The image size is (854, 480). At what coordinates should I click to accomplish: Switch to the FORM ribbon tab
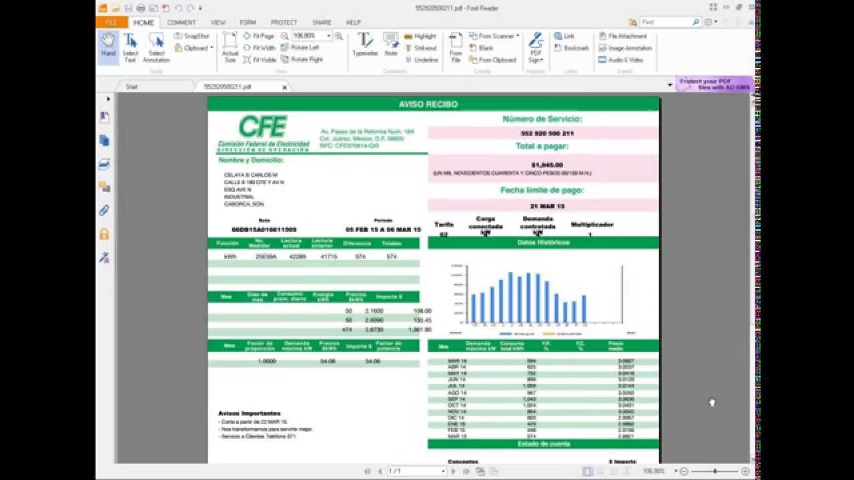pyautogui.click(x=248, y=23)
